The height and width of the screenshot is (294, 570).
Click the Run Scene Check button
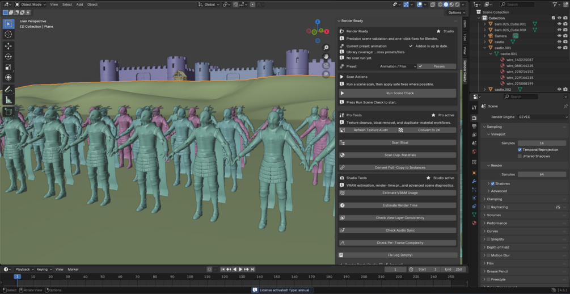click(x=400, y=93)
